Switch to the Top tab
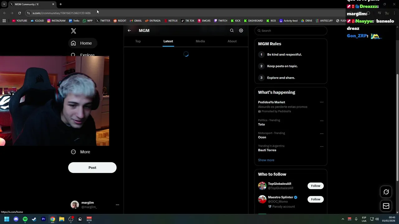The width and height of the screenshot is (399, 224). coord(138,41)
